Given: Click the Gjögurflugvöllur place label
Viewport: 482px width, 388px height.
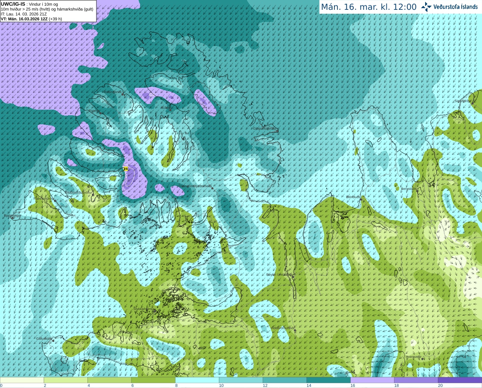Looking at the screenshot, I should point(265,128).
